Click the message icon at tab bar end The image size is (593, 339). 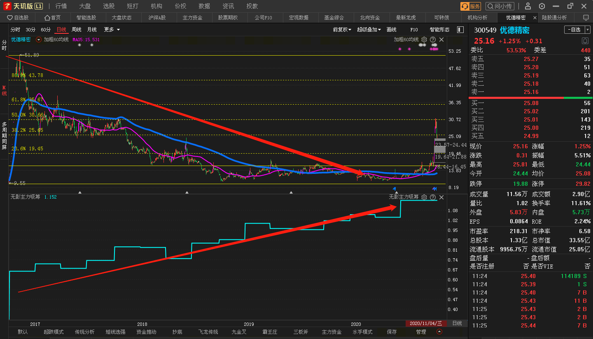click(586, 18)
